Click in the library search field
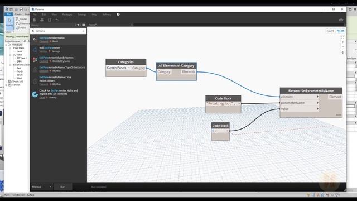Screen dimensions: 357x201 pos(59,31)
